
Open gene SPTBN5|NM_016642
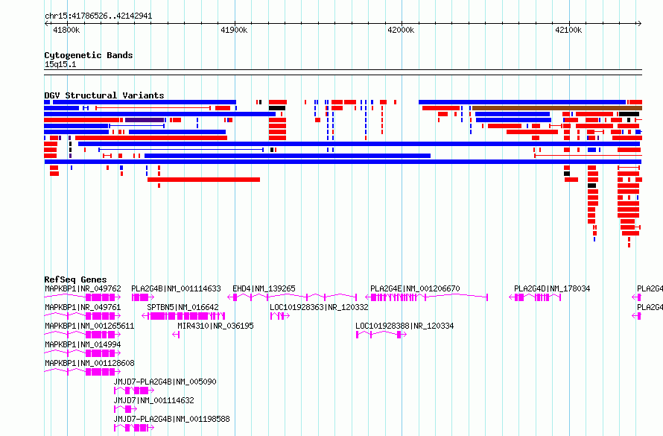point(183,307)
